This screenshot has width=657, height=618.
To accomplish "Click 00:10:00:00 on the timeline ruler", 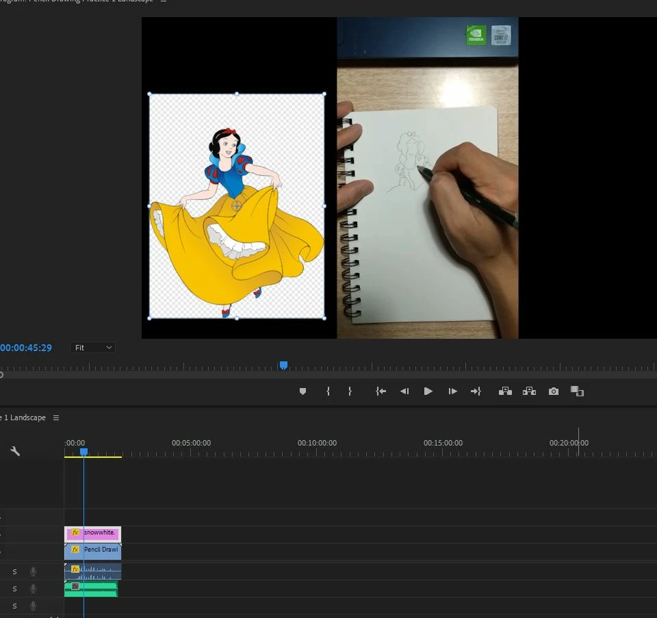I will [x=317, y=443].
